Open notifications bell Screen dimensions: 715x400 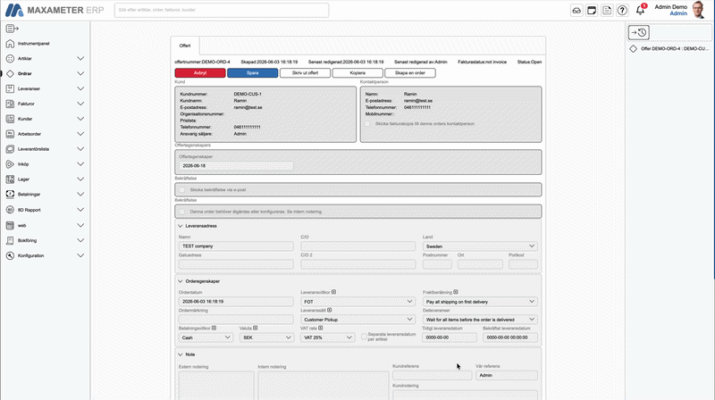(x=640, y=11)
